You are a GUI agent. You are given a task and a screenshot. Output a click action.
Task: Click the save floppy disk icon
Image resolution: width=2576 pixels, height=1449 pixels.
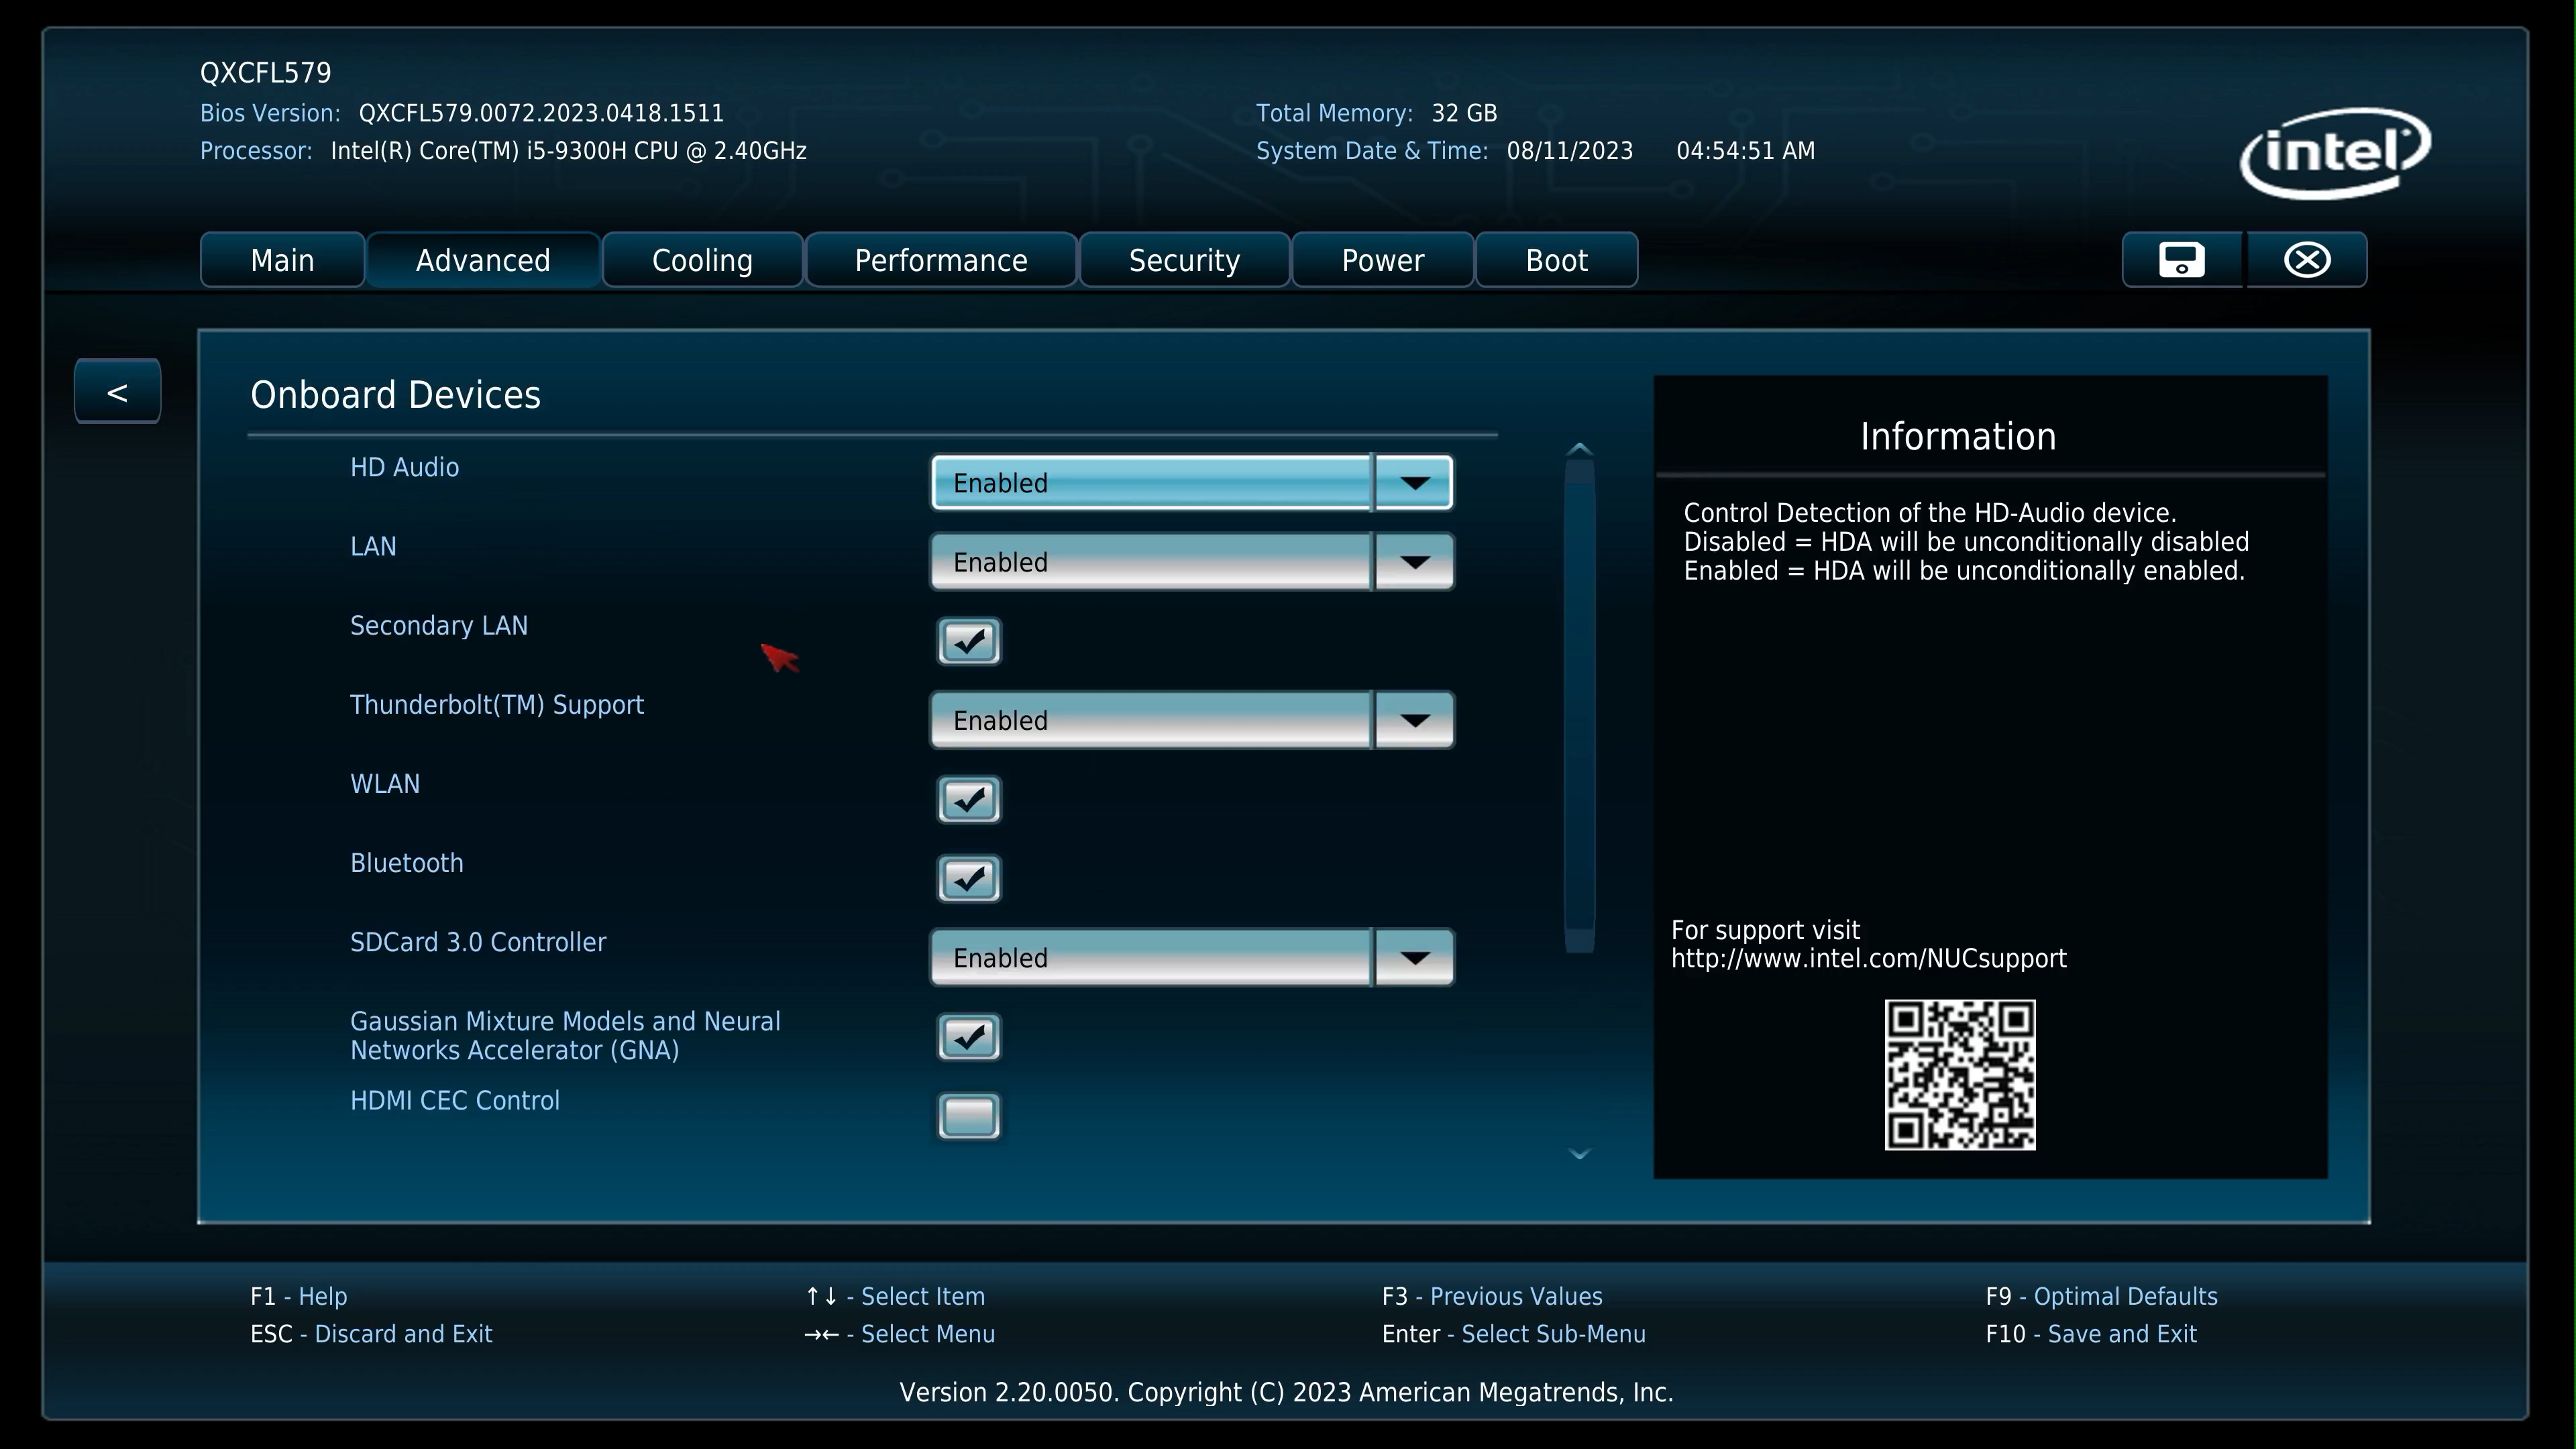coord(2181,260)
